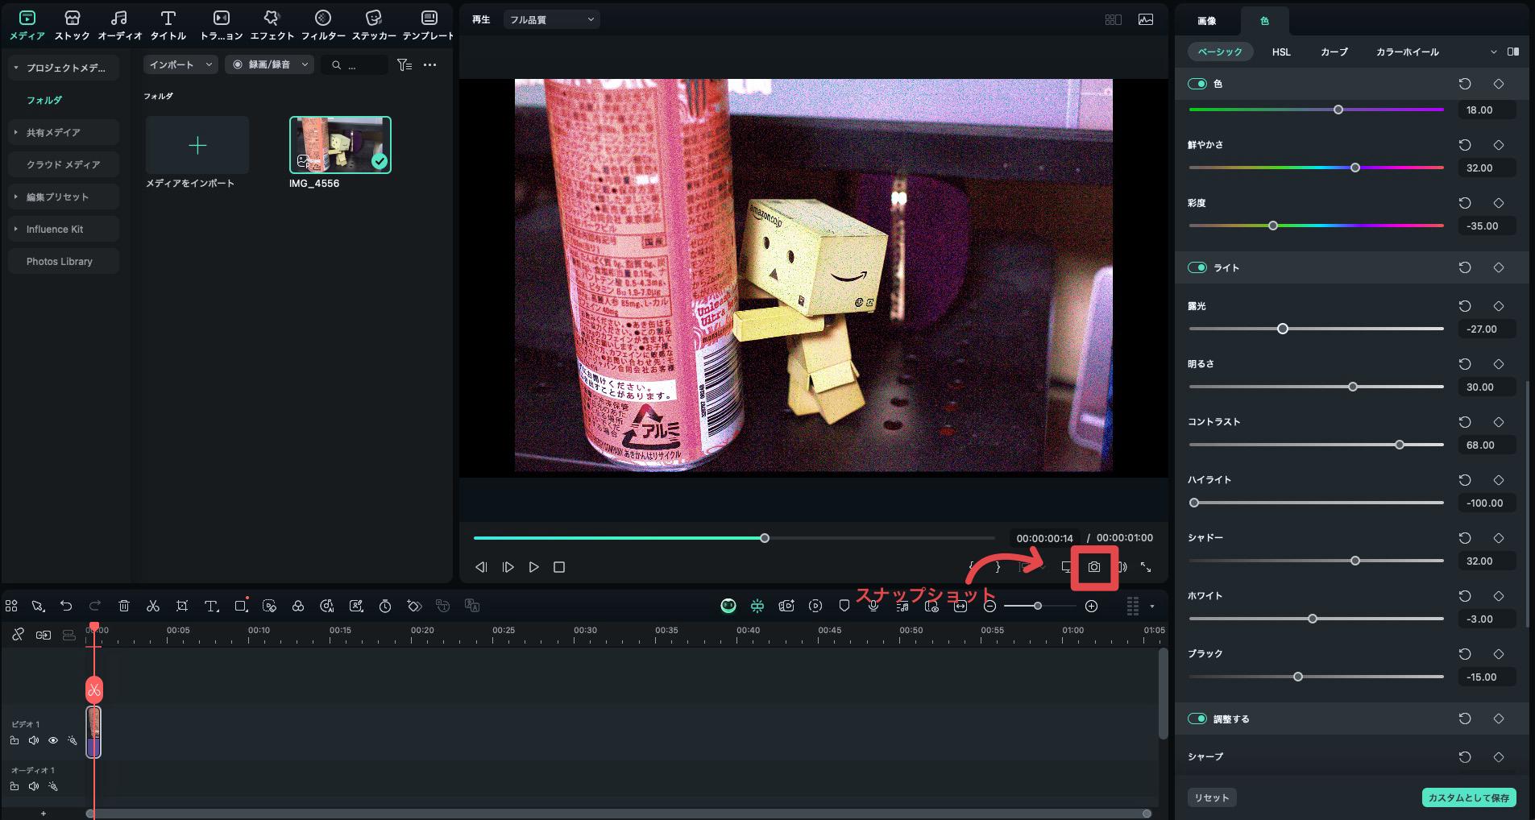Open the インポート dropdown
Image resolution: width=1535 pixels, height=820 pixels.
tap(180, 64)
